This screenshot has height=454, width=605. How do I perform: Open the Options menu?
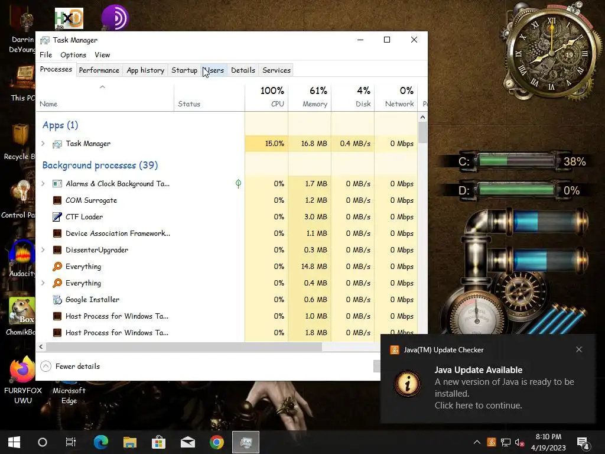tap(73, 55)
